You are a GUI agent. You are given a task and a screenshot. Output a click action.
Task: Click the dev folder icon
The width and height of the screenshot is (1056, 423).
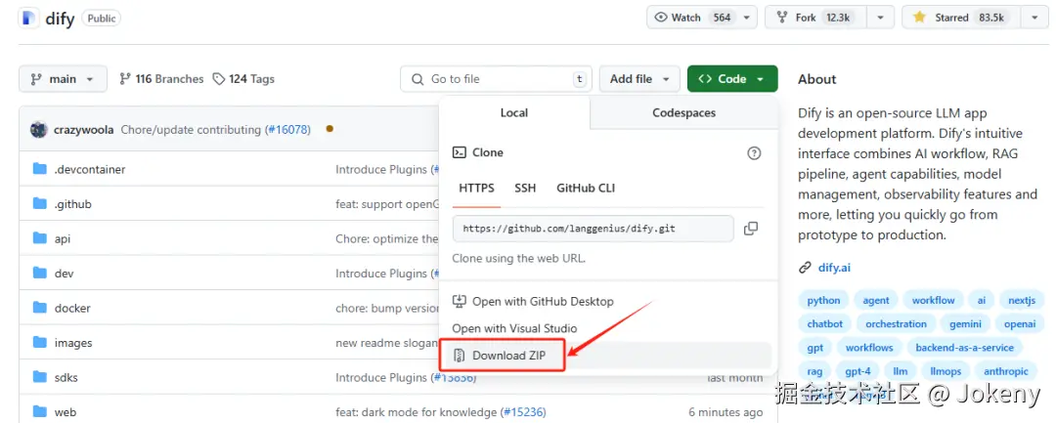(40, 273)
